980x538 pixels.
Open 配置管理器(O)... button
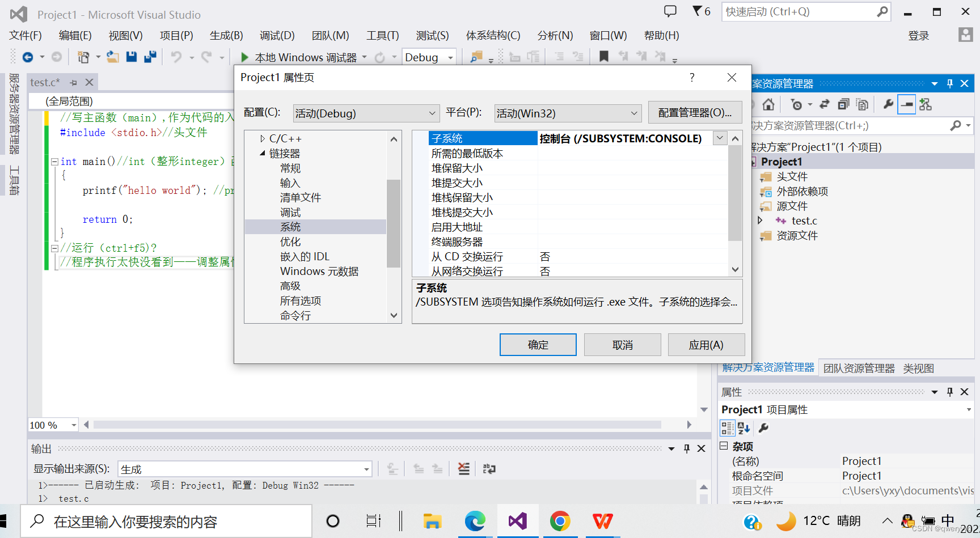(x=695, y=113)
